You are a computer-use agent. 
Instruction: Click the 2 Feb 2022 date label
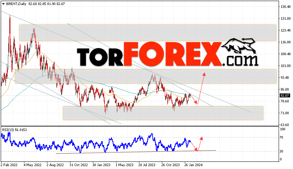pyautogui.click(x=9, y=165)
